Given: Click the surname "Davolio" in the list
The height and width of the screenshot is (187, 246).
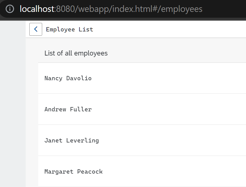Looking at the screenshot, I should (x=79, y=78).
